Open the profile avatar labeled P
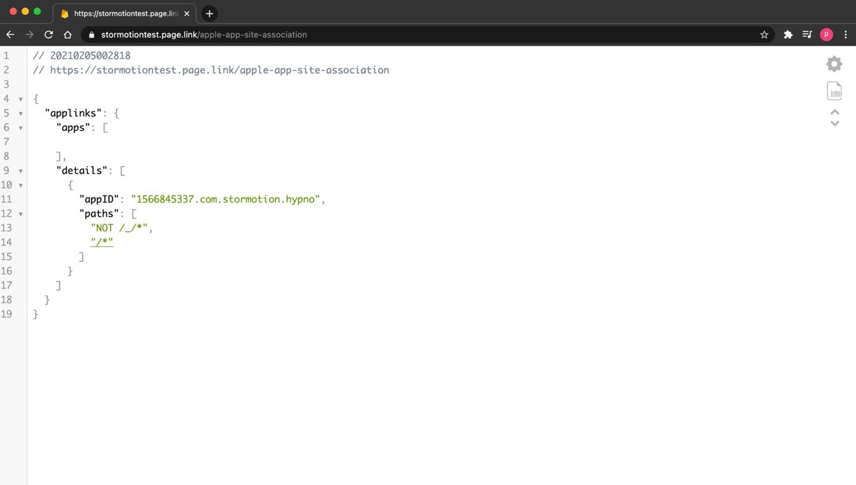 point(826,34)
